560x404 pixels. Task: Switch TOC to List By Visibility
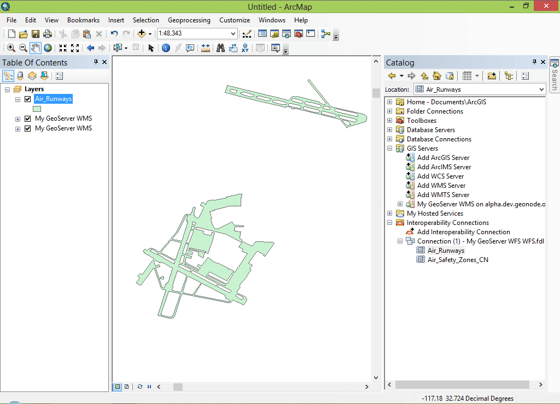(x=32, y=75)
